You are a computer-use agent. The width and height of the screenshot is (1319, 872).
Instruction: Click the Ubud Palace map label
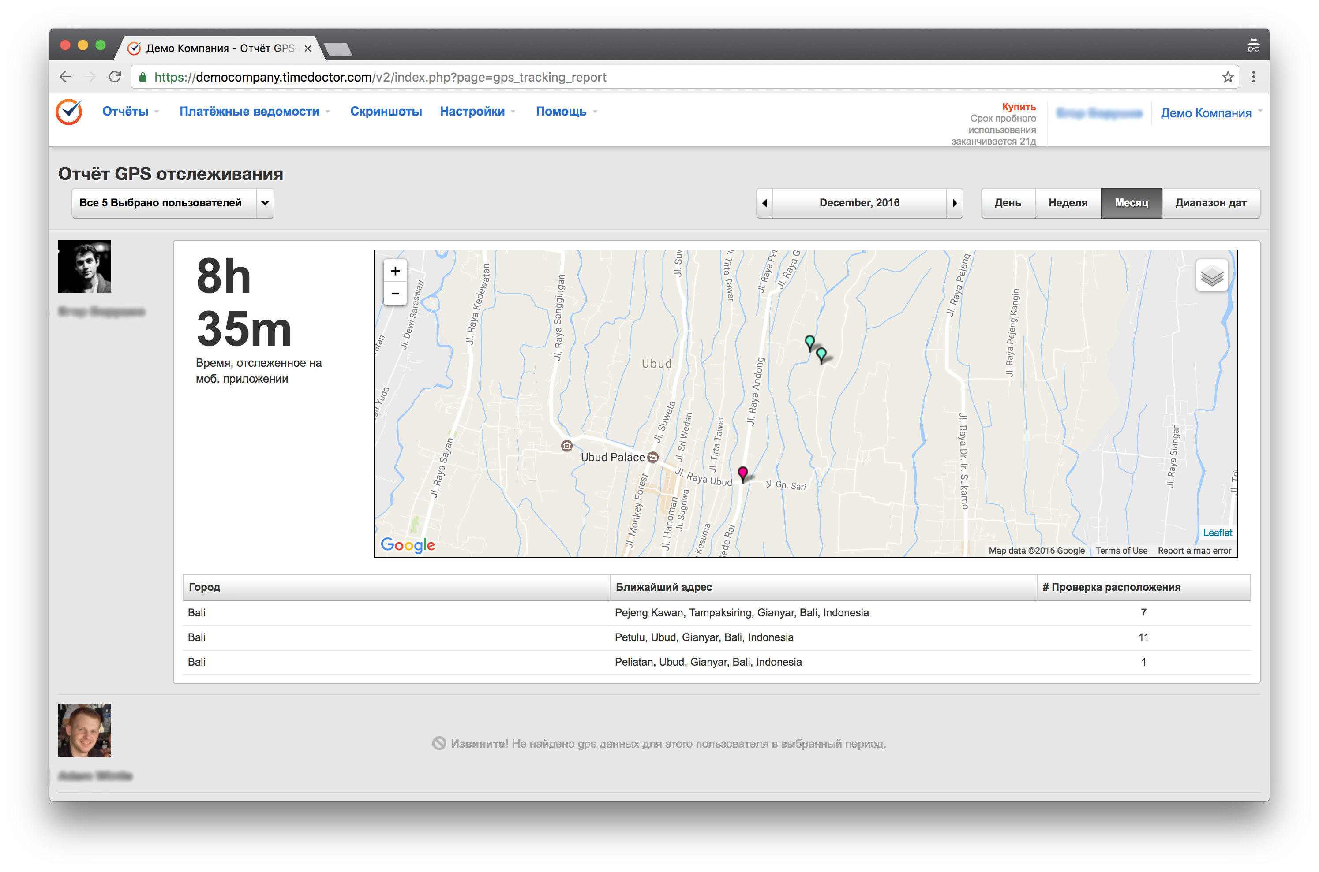(612, 457)
